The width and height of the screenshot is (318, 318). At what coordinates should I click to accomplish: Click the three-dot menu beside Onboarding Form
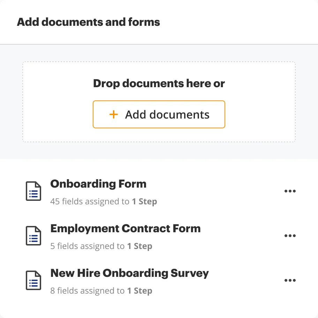[290, 191]
